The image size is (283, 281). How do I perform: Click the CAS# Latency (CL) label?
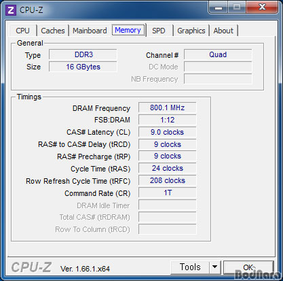pos(98,132)
